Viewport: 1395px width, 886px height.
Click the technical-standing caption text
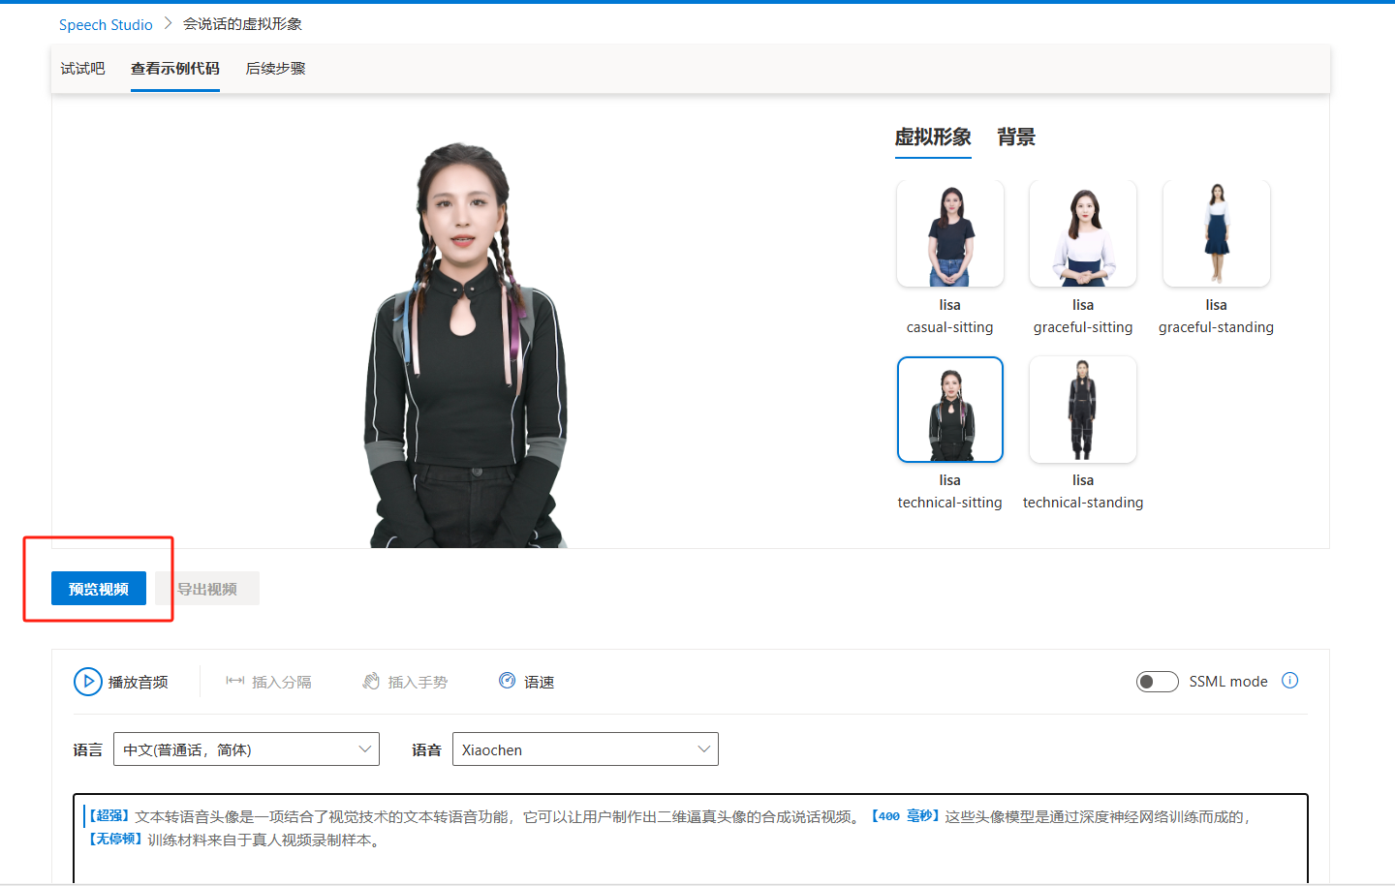[1083, 503]
